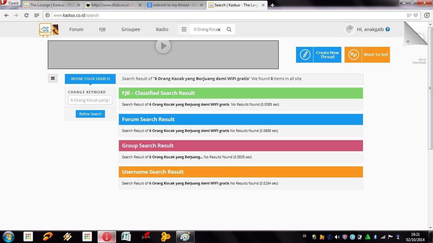Click Forum Search Result header
This screenshot has height=243, width=433.
click(x=241, y=119)
